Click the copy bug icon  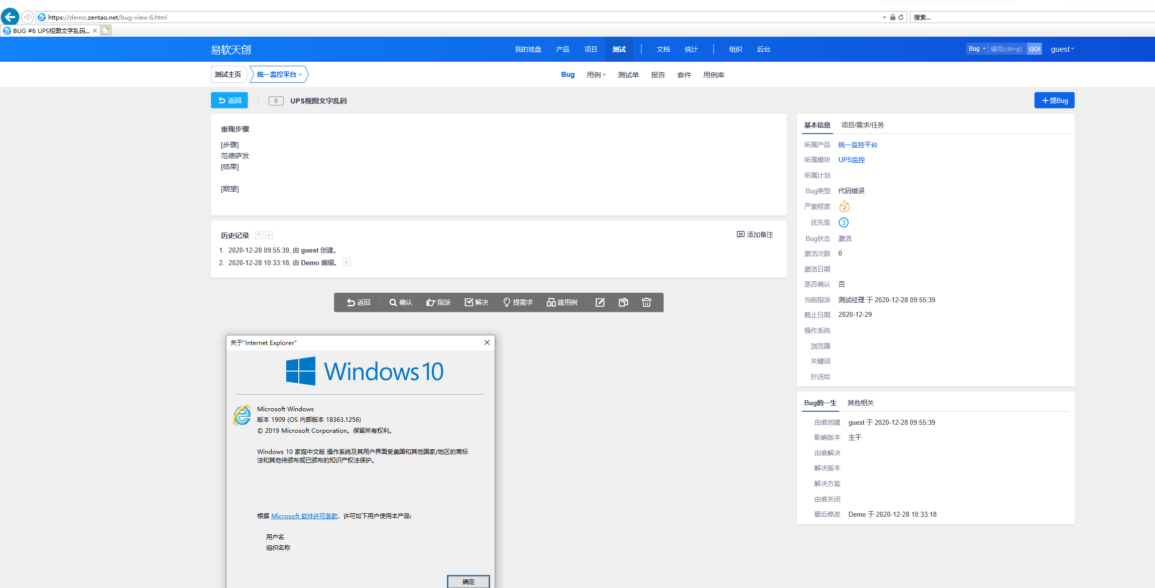(x=623, y=302)
